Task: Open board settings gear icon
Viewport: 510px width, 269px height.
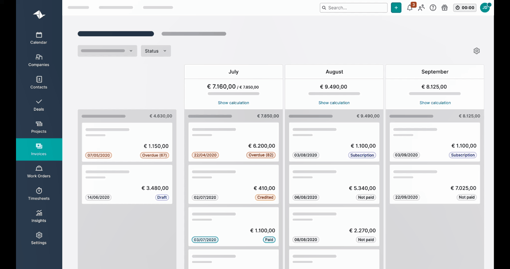Action: pyautogui.click(x=477, y=51)
